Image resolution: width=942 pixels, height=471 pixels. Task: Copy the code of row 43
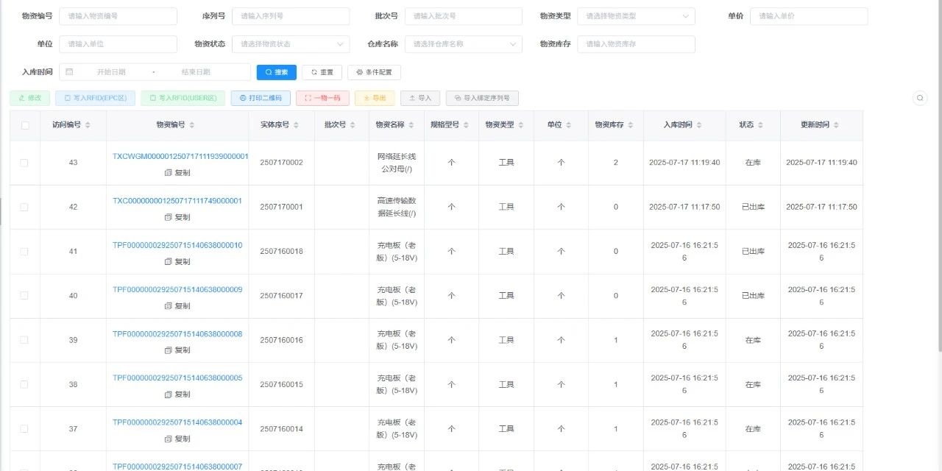[177, 173]
